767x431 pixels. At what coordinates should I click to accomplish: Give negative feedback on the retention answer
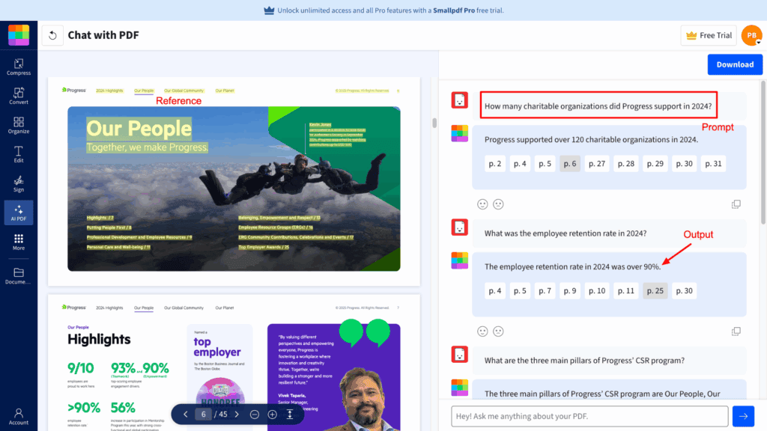click(x=498, y=331)
